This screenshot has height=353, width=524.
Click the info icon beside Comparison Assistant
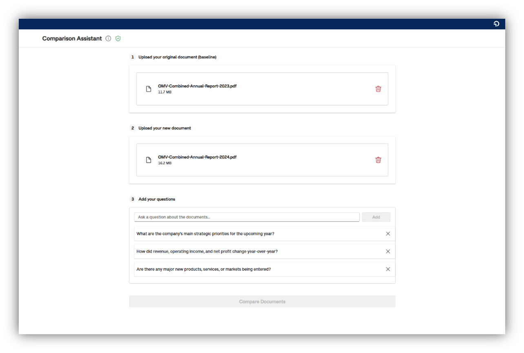pyautogui.click(x=108, y=38)
